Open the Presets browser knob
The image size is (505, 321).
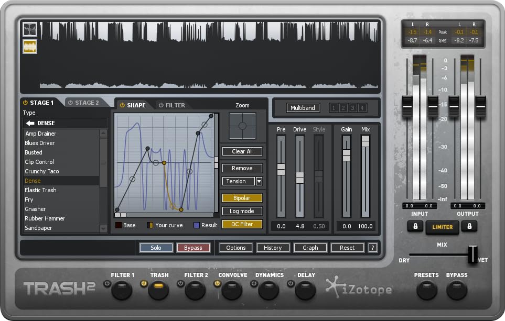pos(426,290)
